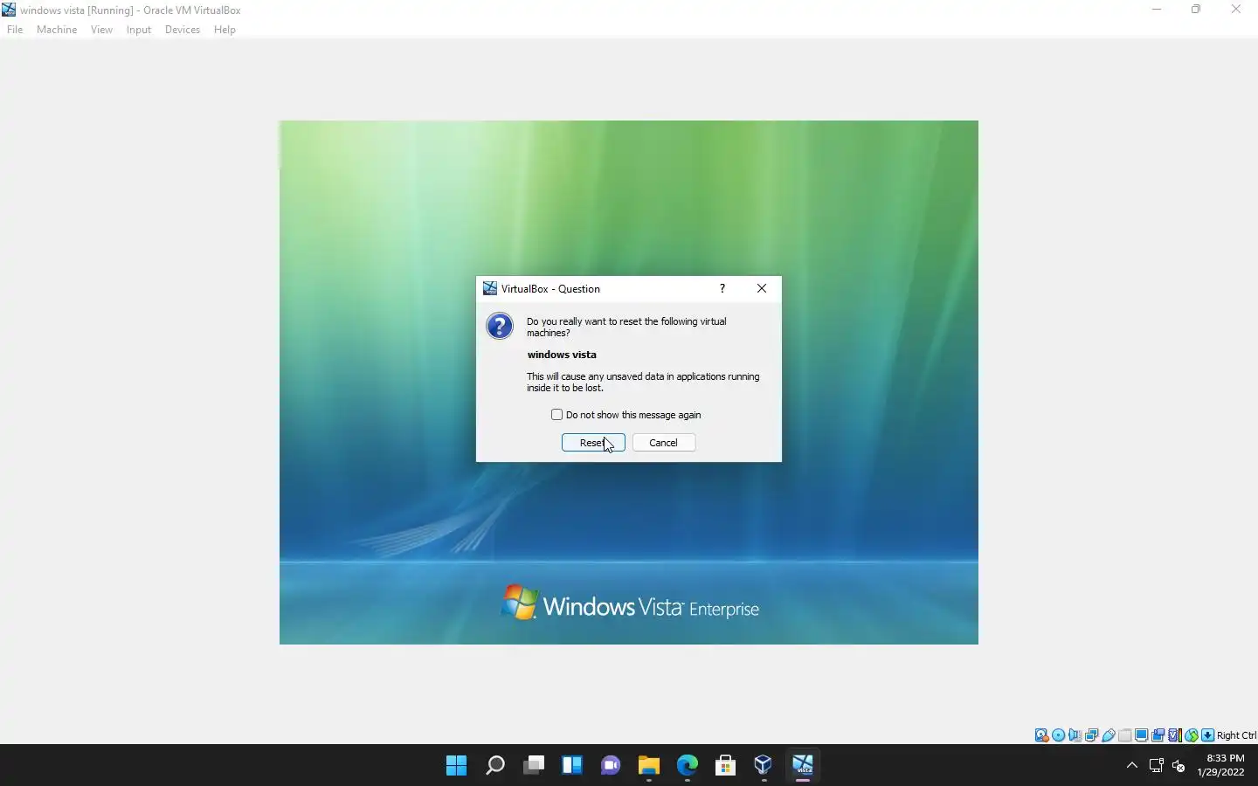Click the Windows Vista Enterprise logo
The image size is (1258, 786).
[630, 604]
